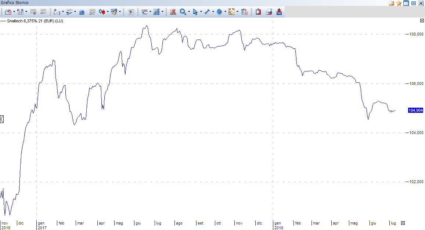425x230 pixels.
Task: Click the small X box at top-right of chart
Action: click(422, 21)
